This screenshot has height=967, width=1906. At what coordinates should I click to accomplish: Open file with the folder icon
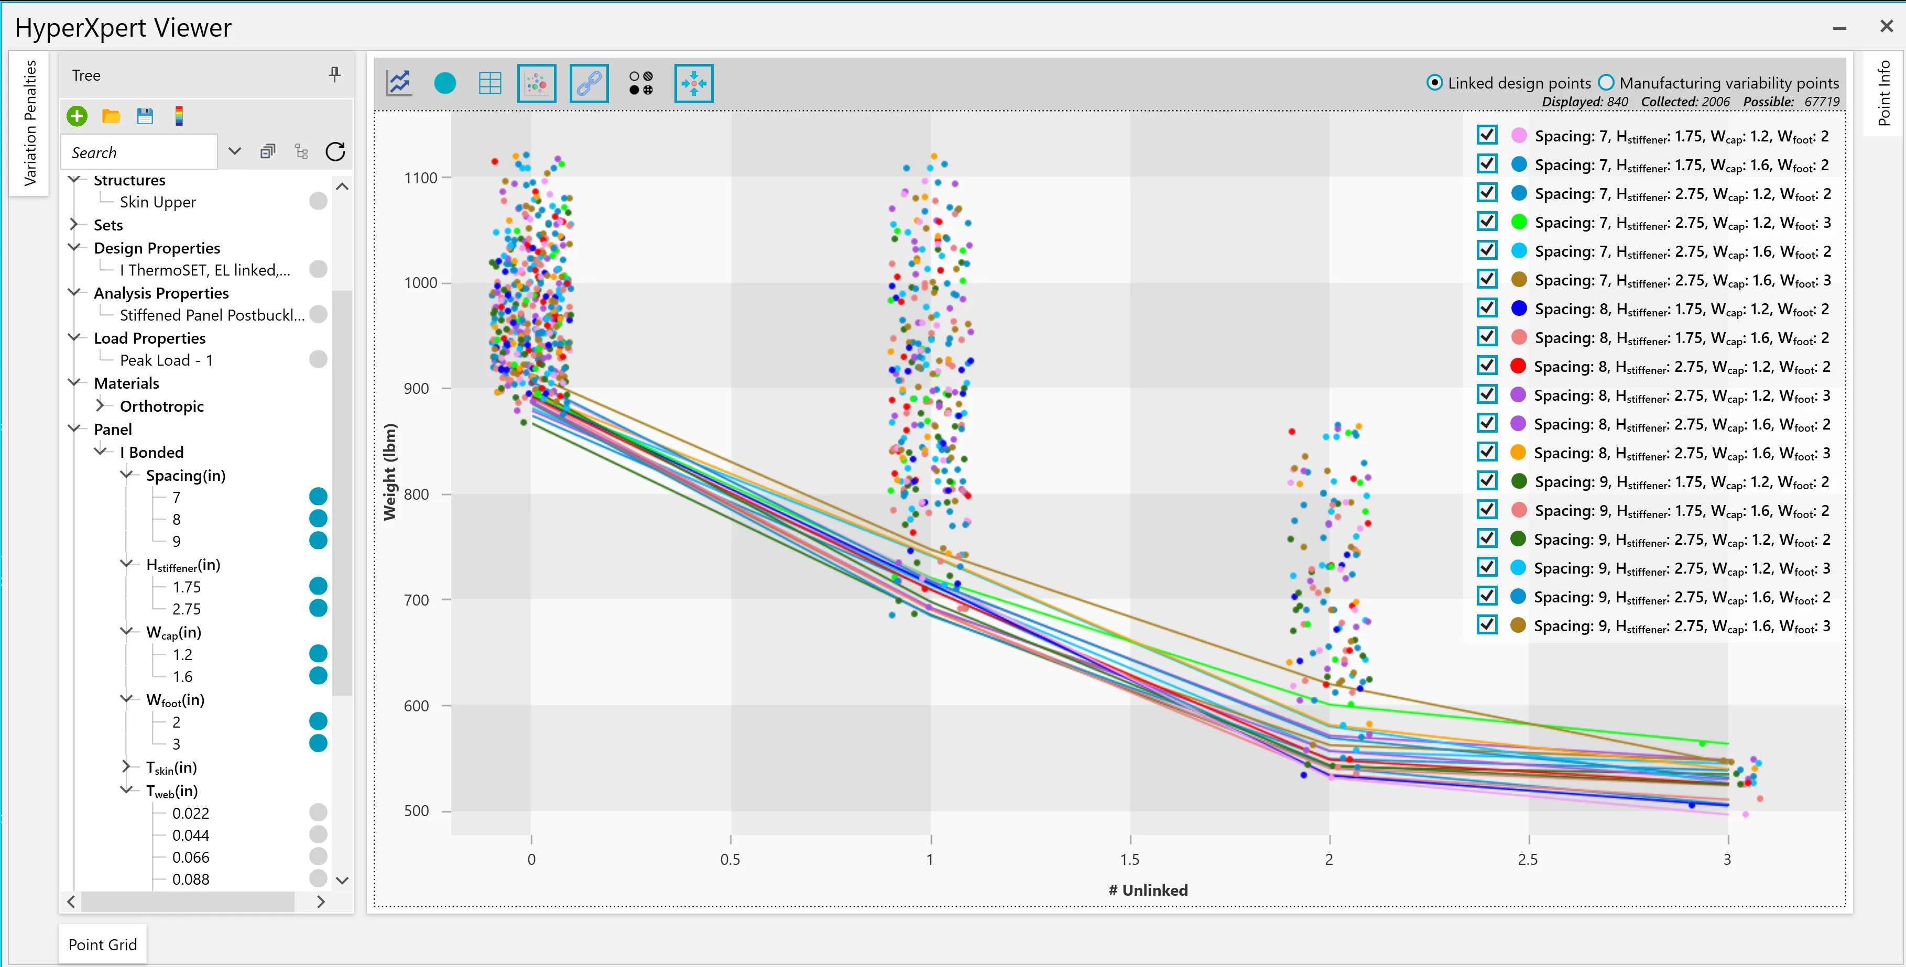click(x=111, y=116)
